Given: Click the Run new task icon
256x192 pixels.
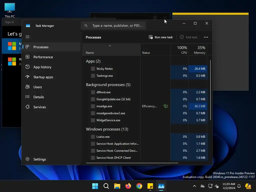Looking at the screenshot, I should point(151,37).
